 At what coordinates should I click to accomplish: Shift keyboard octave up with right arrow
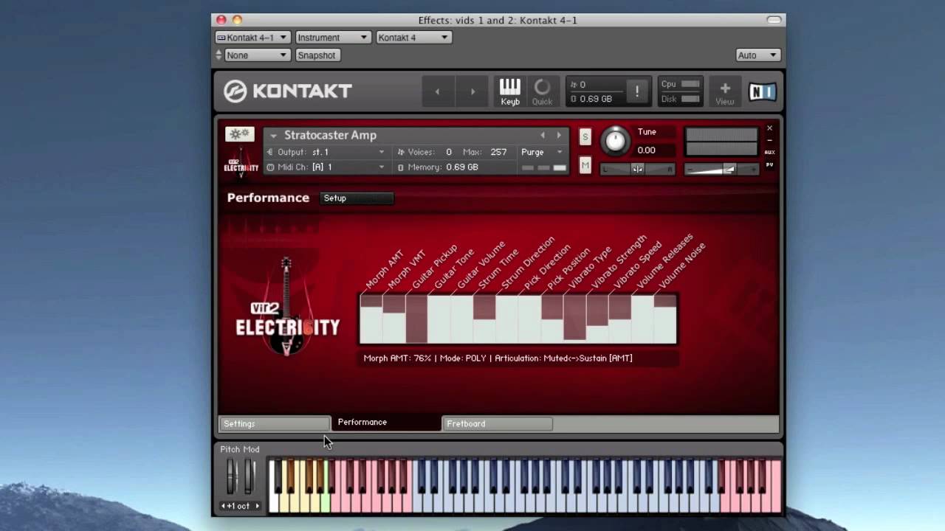(257, 506)
